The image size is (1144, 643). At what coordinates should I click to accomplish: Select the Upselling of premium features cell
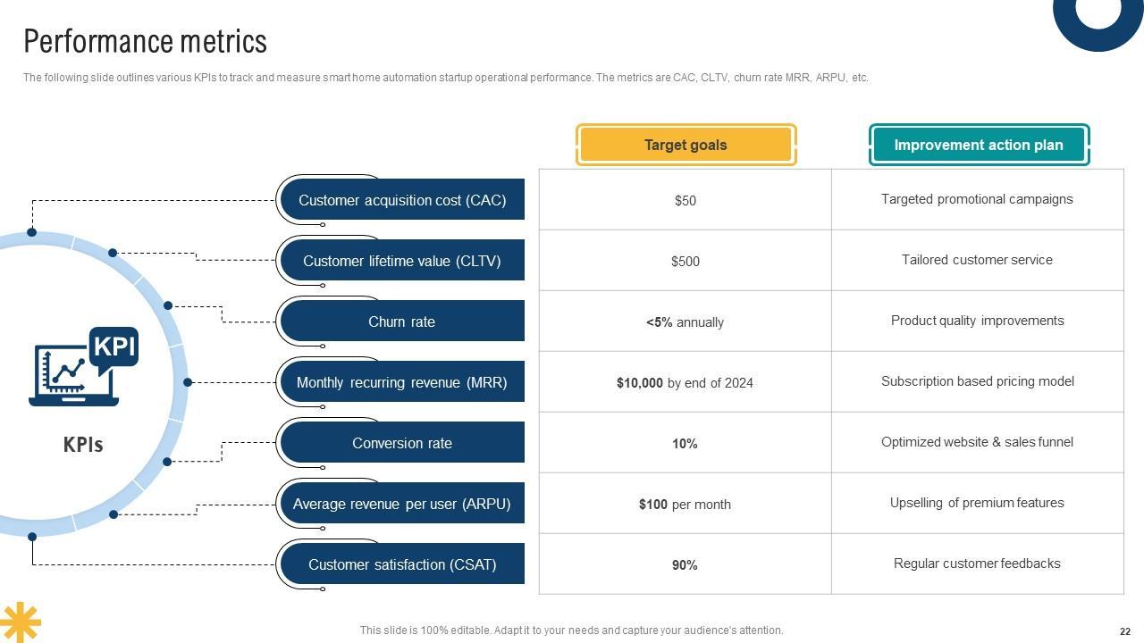[977, 503]
